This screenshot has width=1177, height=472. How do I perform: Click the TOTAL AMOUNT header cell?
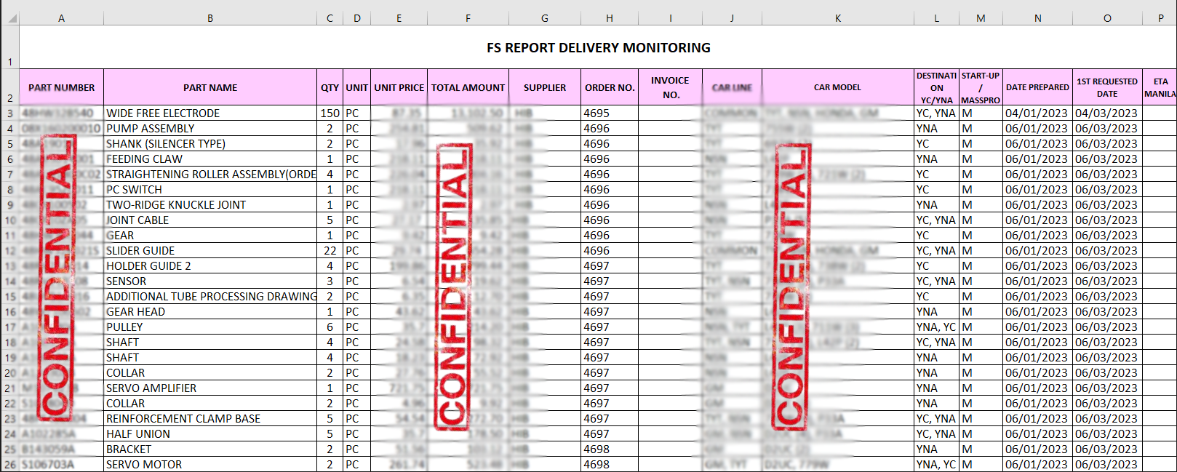pyautogui.click(x=468, y=87)
